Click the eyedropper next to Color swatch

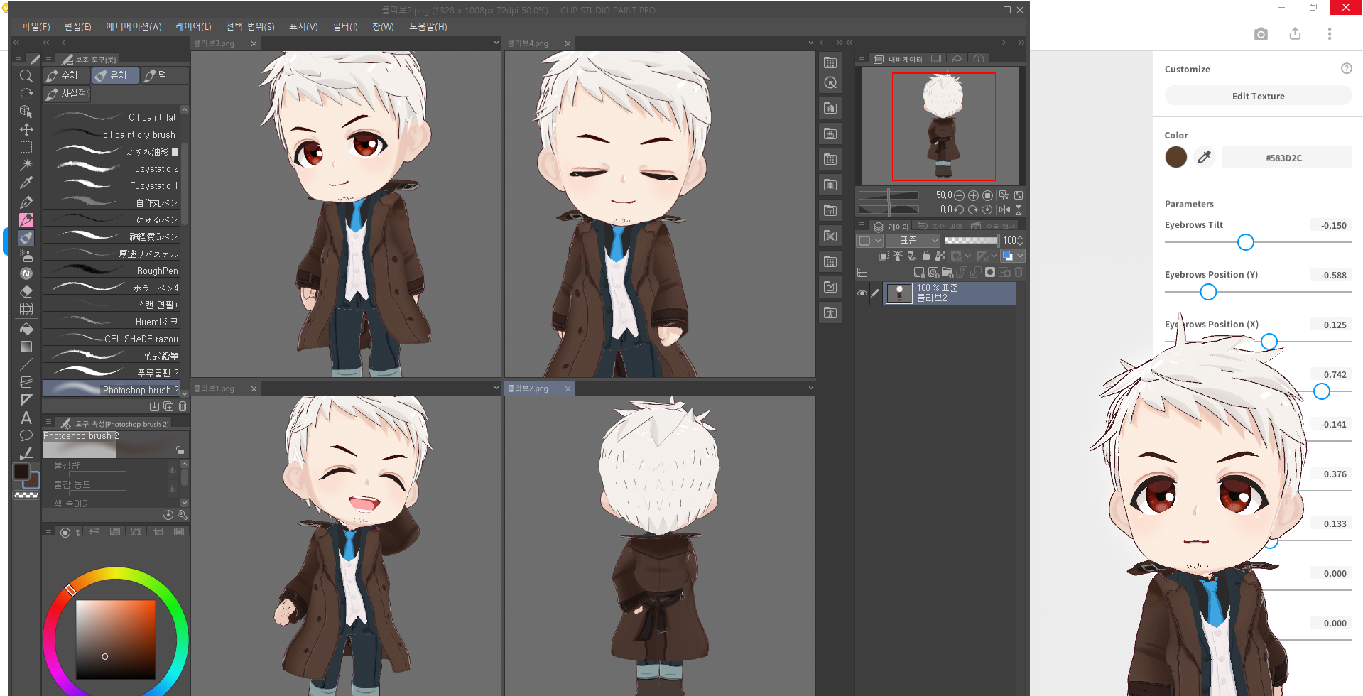pyautogui.click(x=1205, y=157)
